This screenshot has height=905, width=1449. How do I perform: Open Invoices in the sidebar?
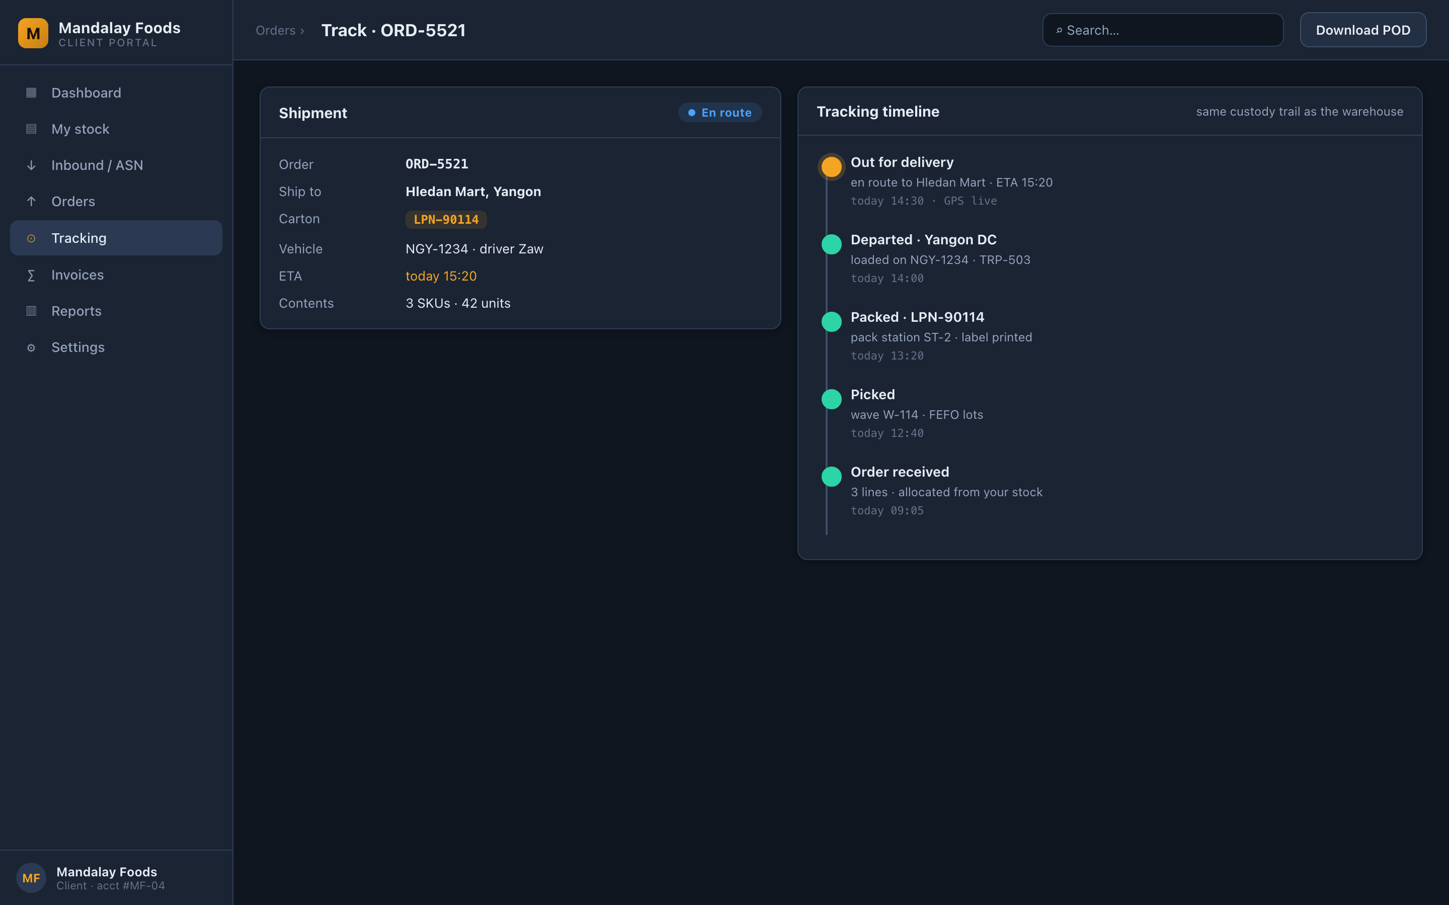116,275
